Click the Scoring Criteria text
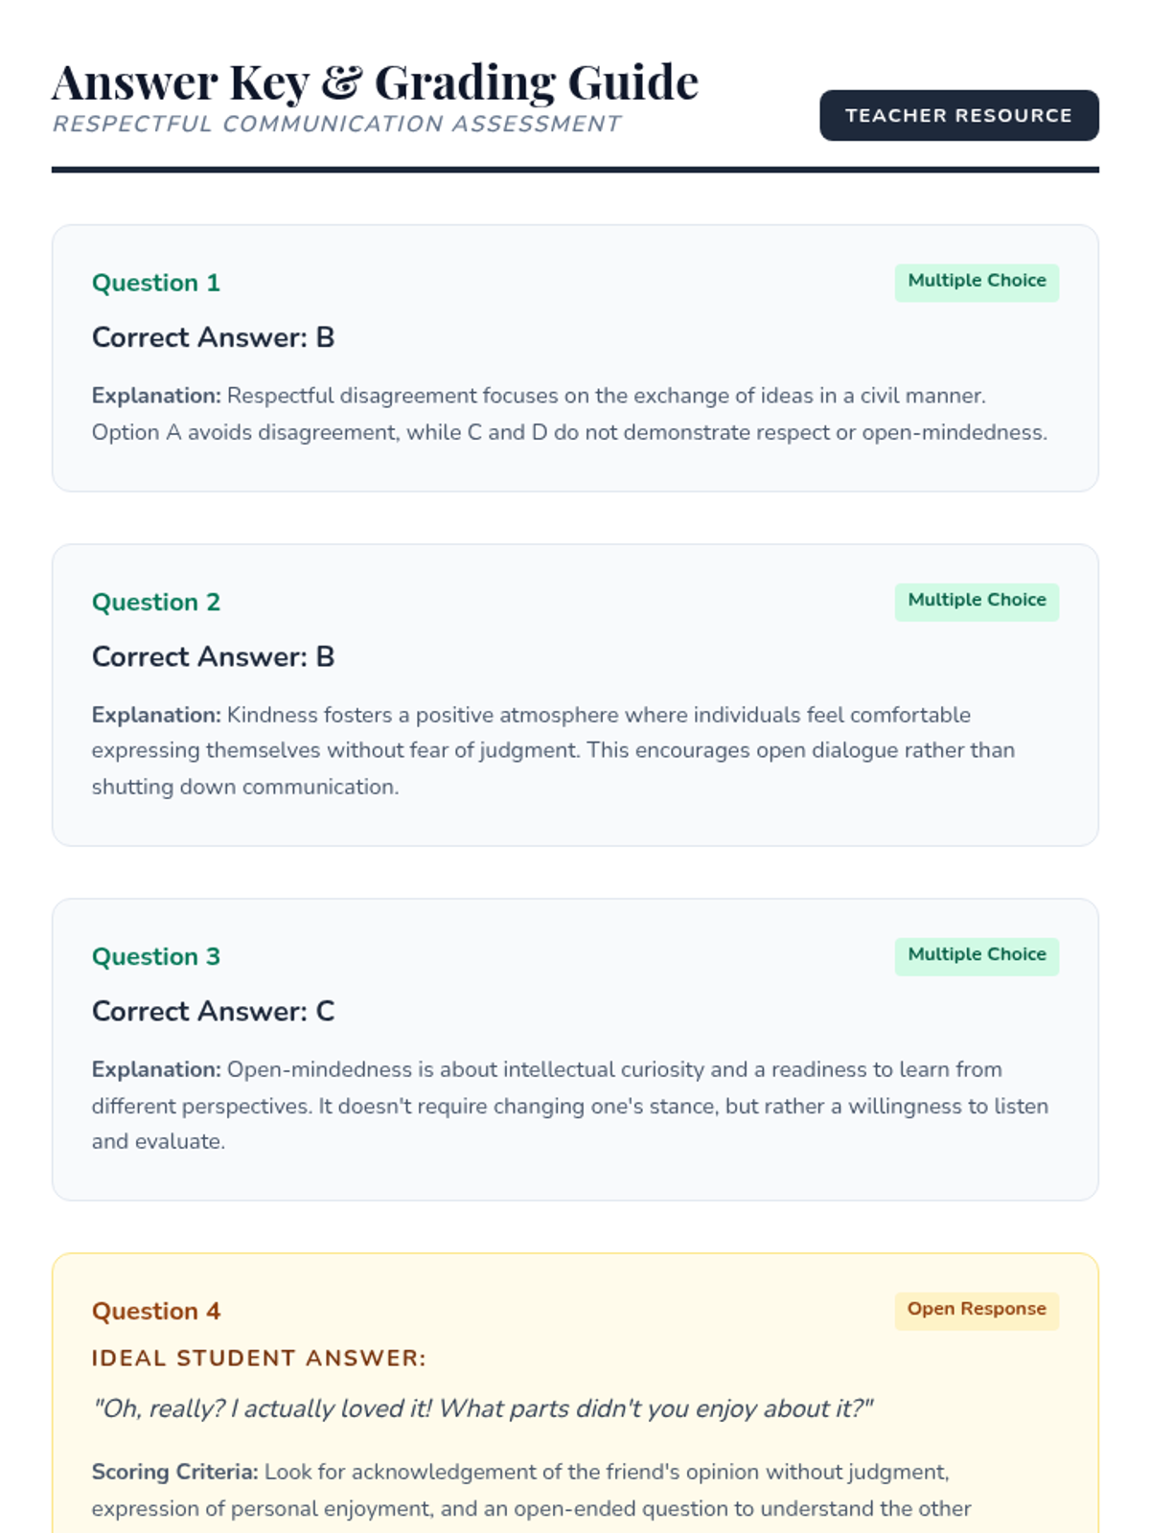Screen dimensions: 1150x1533 [x=531, y=1490]
